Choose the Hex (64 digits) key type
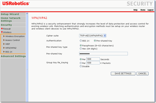The width and height of the screenshot is (156, 103). [x=81, y=49]
